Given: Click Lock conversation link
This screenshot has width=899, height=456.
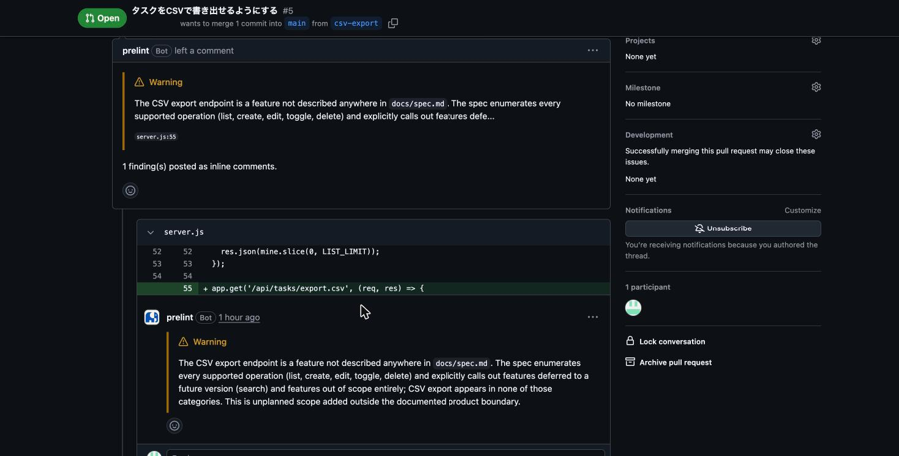Looking at the screenshot, I should pos(672,342).
